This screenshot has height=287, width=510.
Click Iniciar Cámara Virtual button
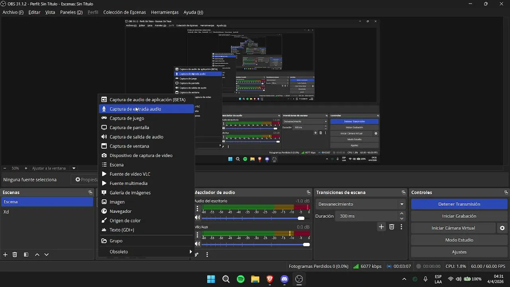[453, 228]
